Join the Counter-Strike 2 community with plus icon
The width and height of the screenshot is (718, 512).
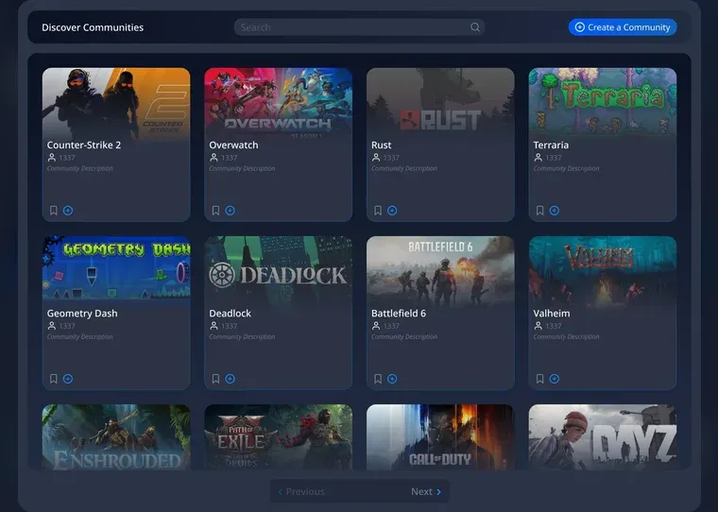pos(68,211)
